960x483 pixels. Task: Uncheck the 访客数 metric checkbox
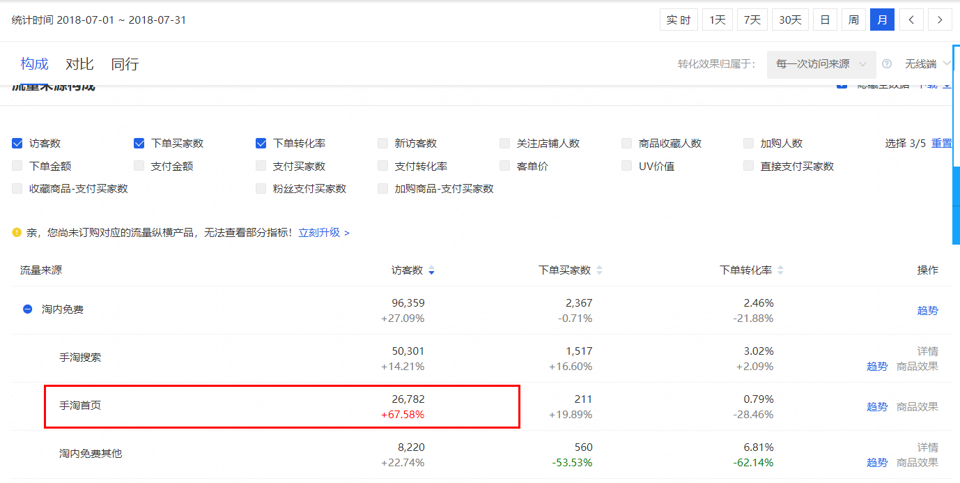[16, 143]
